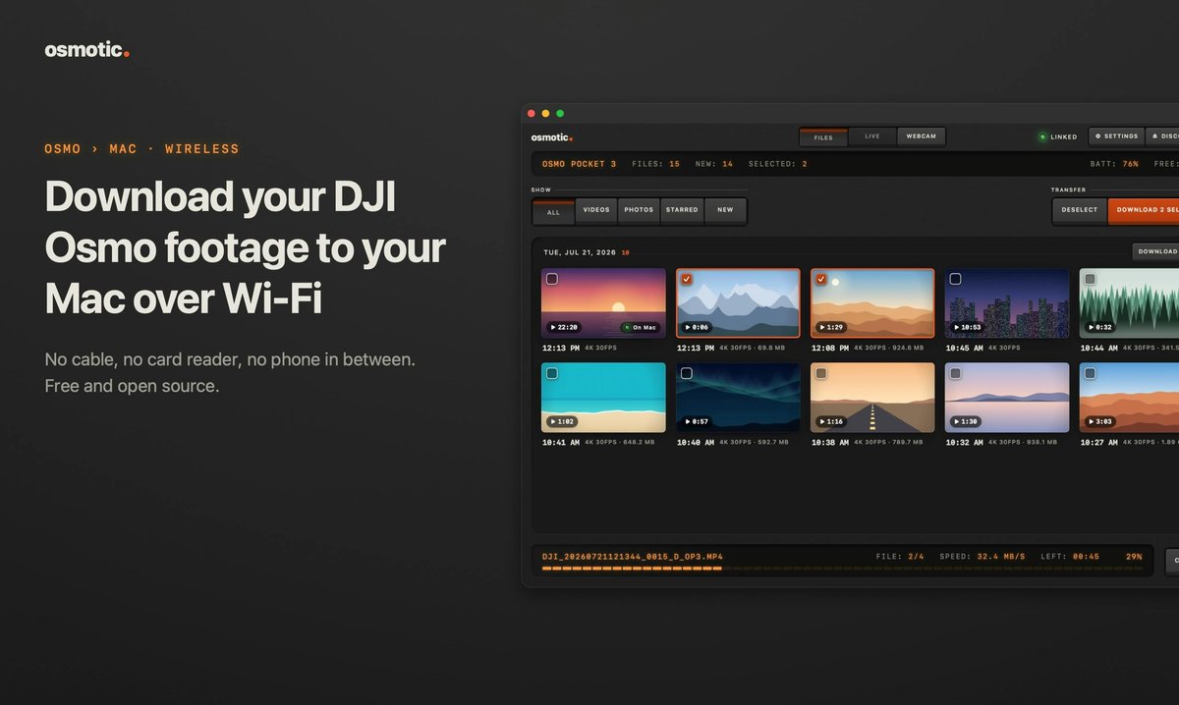Click the Download button beside Tue, Jul 21

(x=1155, y=251)
